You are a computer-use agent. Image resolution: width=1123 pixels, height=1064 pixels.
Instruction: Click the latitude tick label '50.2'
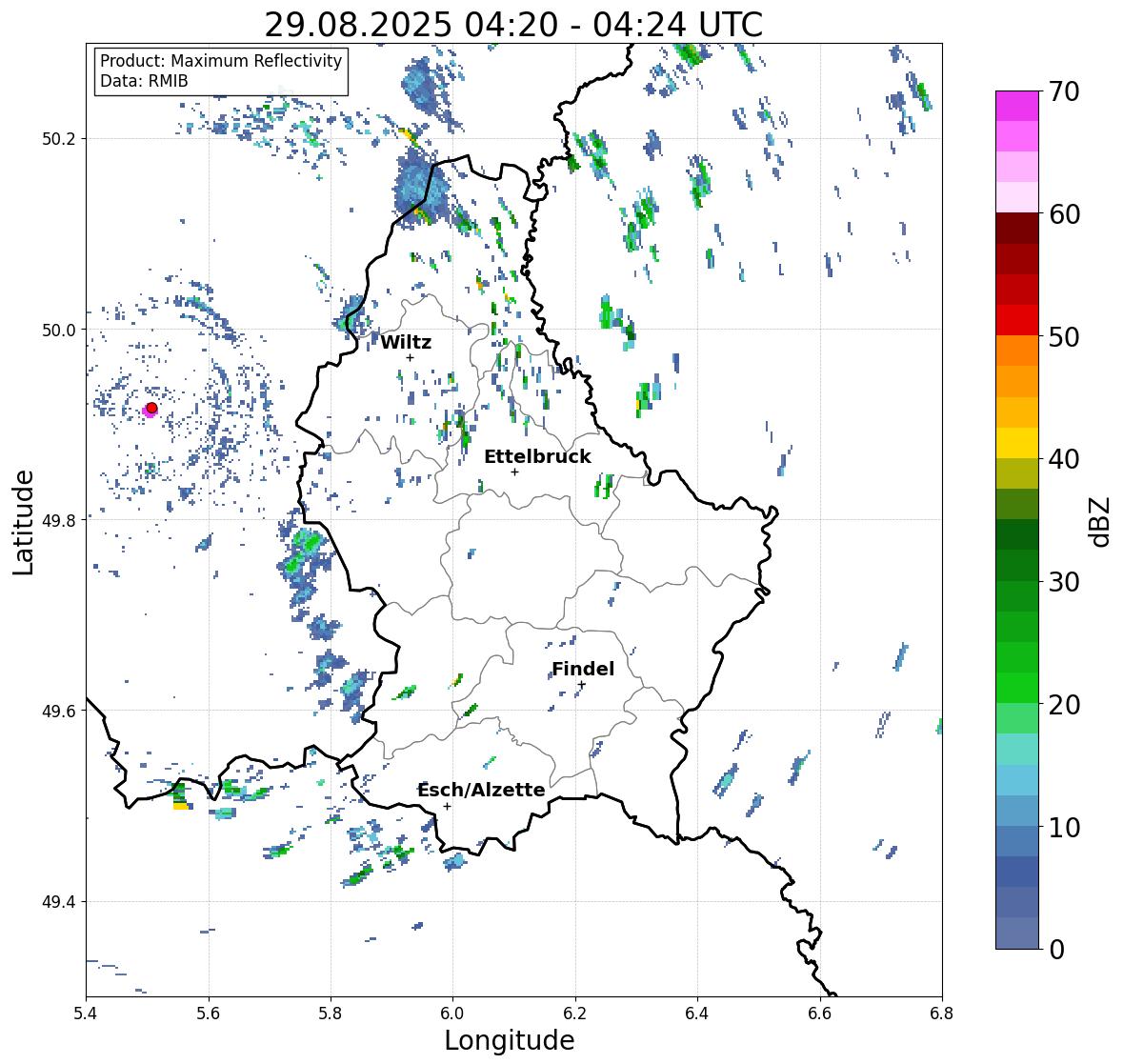point(58,139)
